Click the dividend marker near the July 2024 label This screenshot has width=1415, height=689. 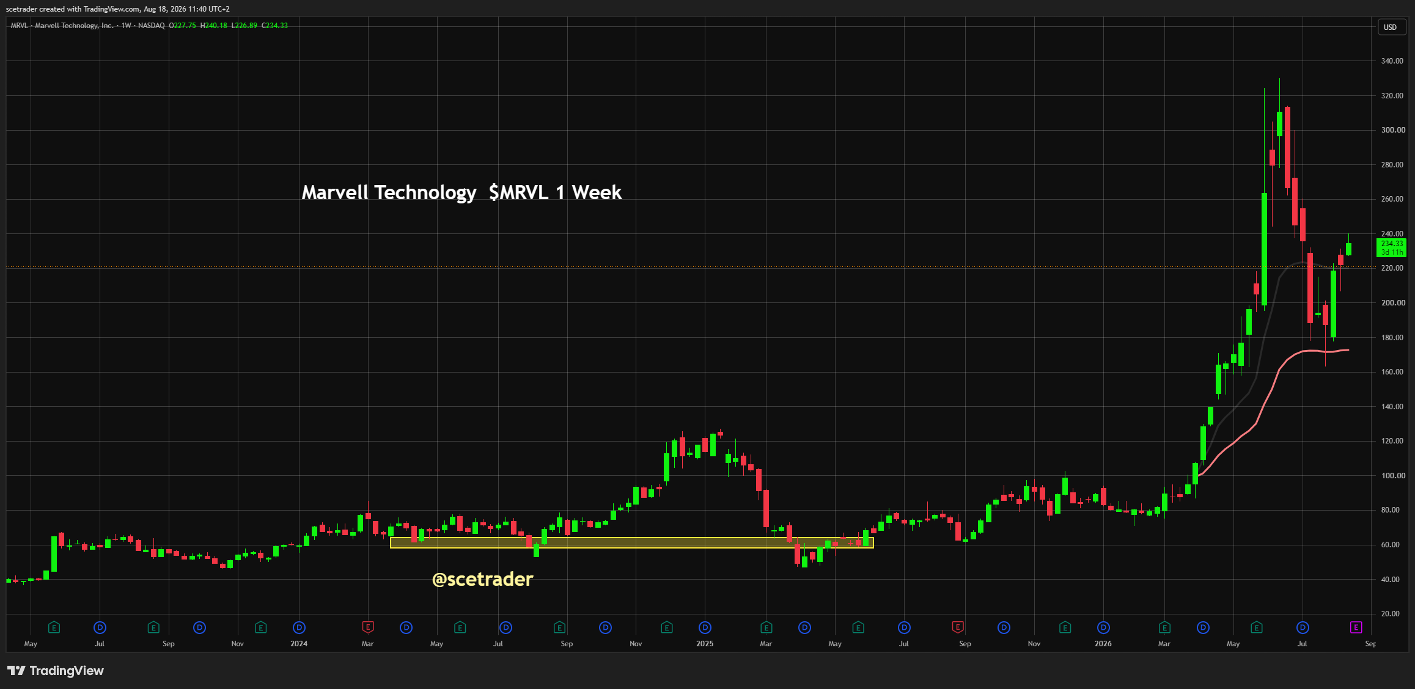[505, 627]
